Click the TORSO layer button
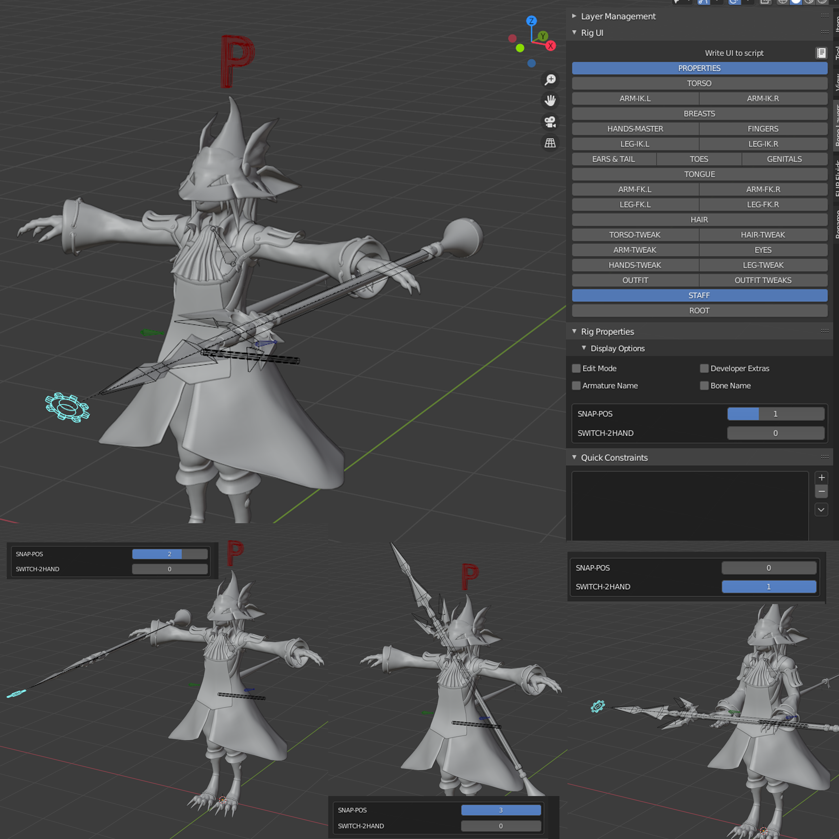Viewport: 839px width, 839px height. pos(699,83)
